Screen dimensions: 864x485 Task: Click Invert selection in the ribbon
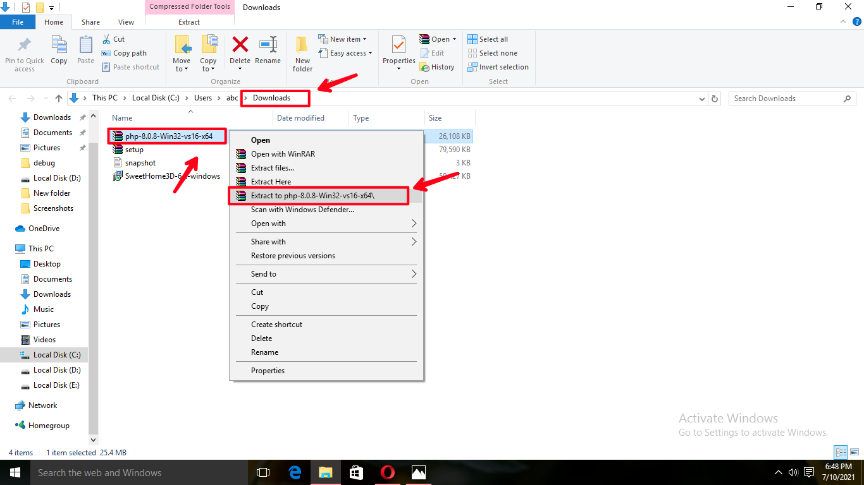[x=498, y=67]
